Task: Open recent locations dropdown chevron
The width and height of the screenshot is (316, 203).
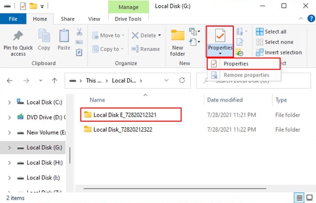Action: coord(41,81)
